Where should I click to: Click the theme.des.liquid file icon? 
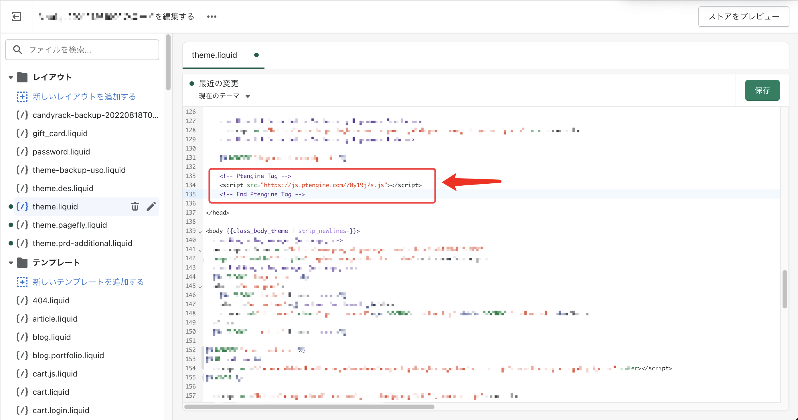22,188
